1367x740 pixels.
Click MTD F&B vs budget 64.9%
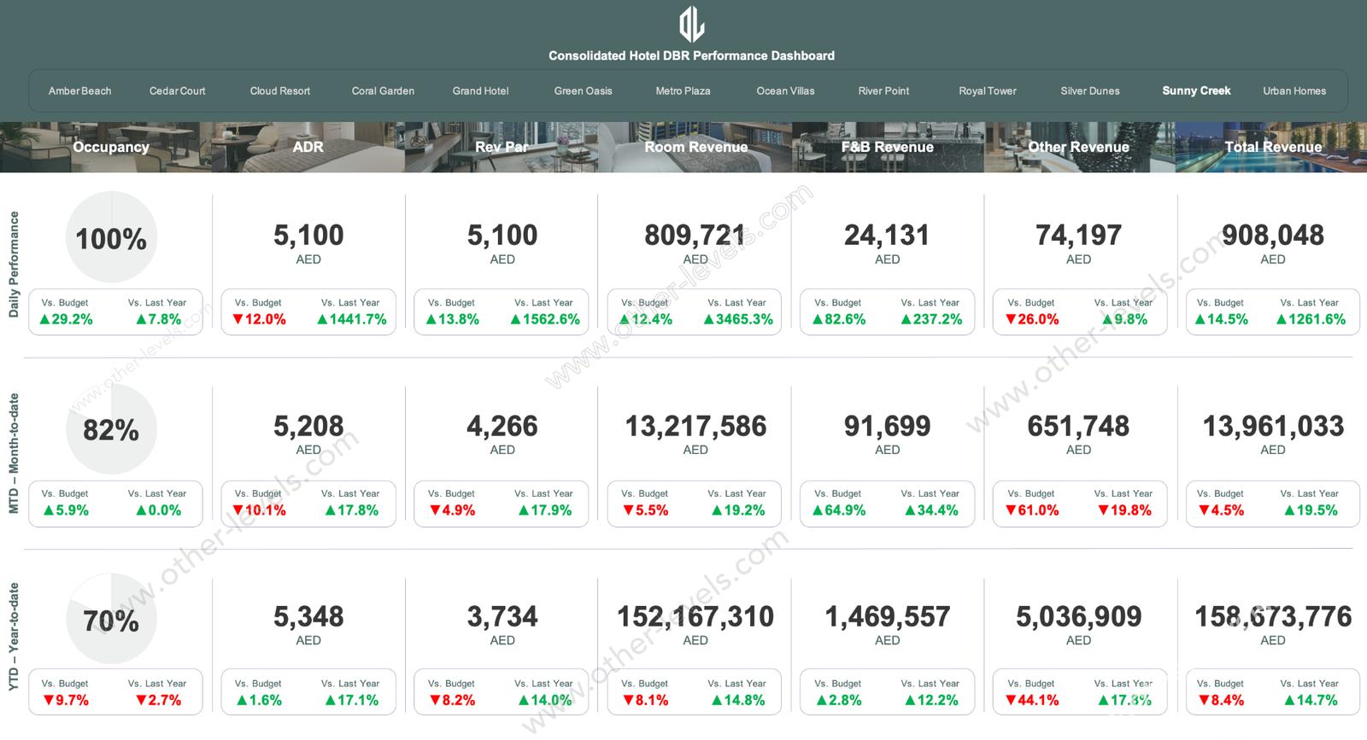pyautogui.click(x=839, y=510)
